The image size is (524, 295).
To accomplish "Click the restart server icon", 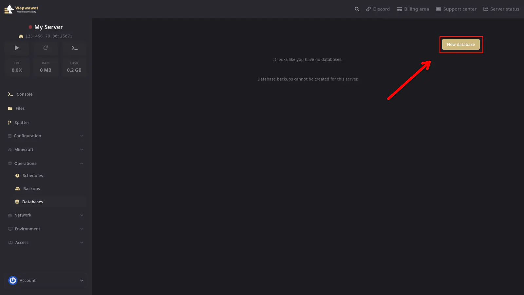I will 46,48.
